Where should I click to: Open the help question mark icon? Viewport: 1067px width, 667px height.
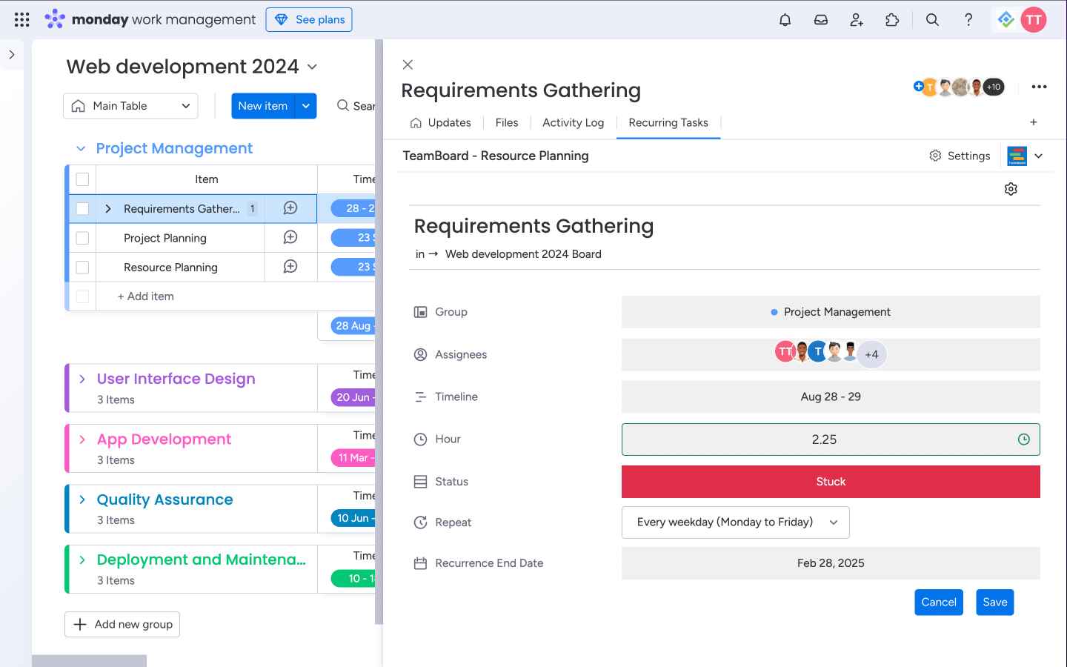click(968, 20)
